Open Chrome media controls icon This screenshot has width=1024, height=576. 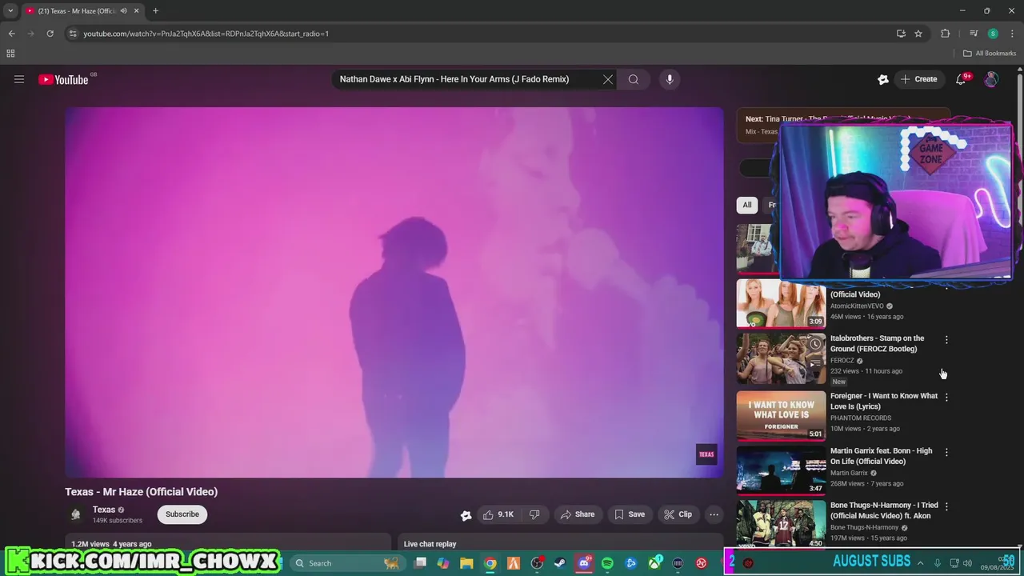[x=974, y=34]
